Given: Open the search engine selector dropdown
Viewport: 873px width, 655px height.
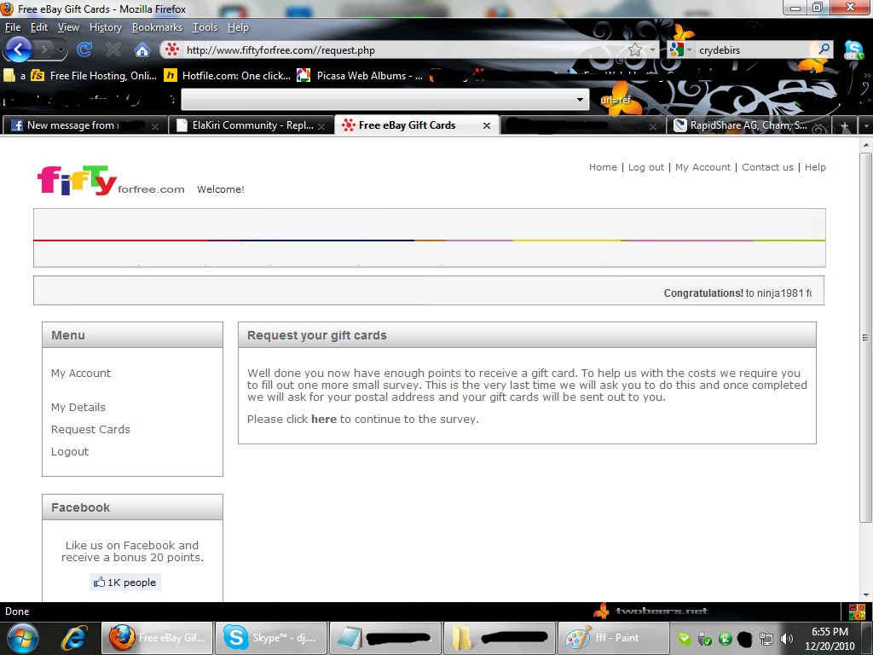Looking at the screenshot, I should pyautogui.click(x=681, y=50).
